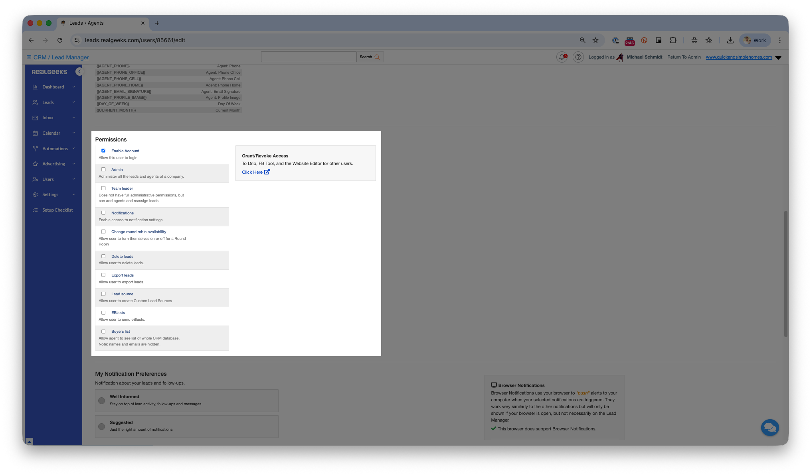Check the Delete leads permission box
Image resolution: width=811 pixels, height=475 pixels.
click(x=103, y=256)
